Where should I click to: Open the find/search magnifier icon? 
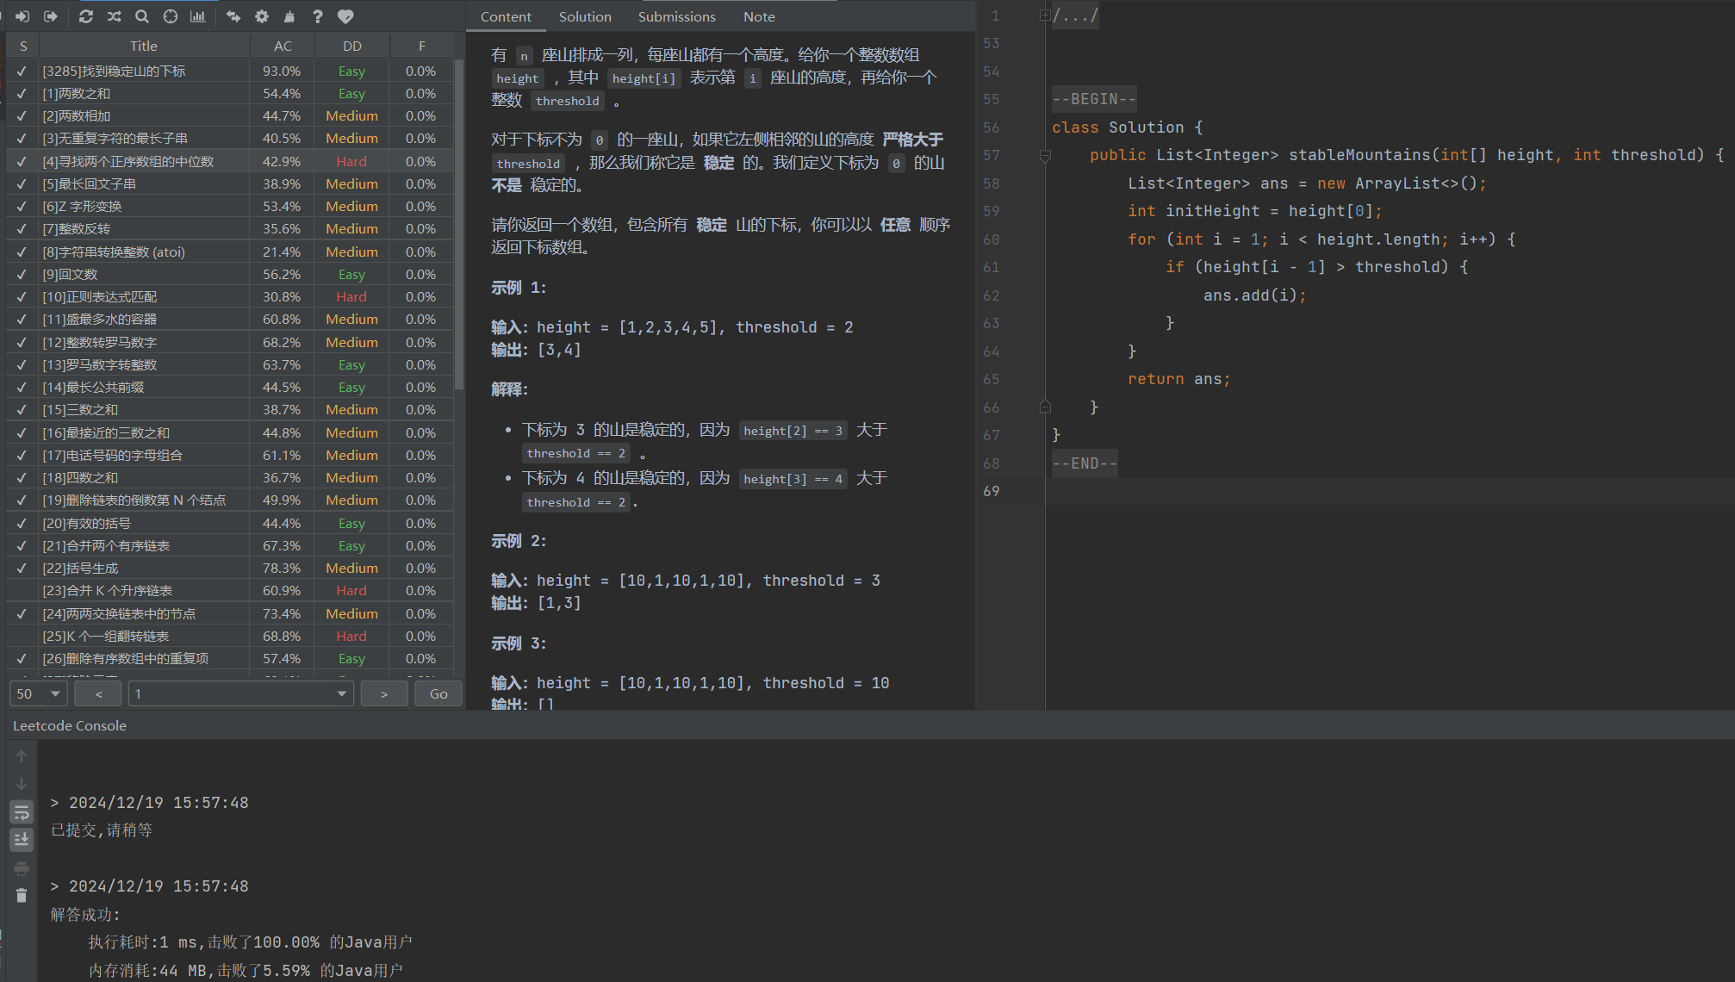[142, 16]
